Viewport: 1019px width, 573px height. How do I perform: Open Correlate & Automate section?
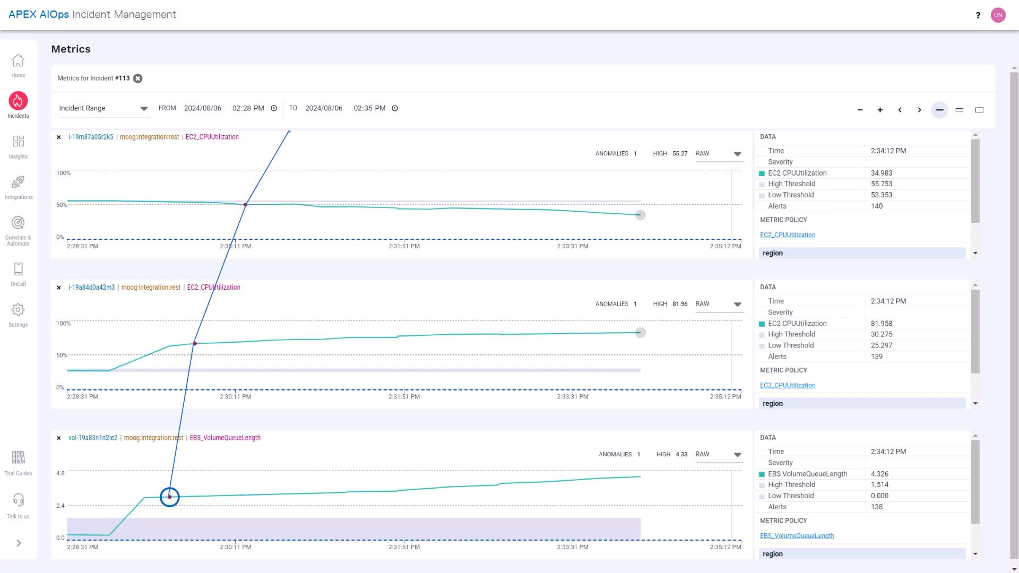18,231
